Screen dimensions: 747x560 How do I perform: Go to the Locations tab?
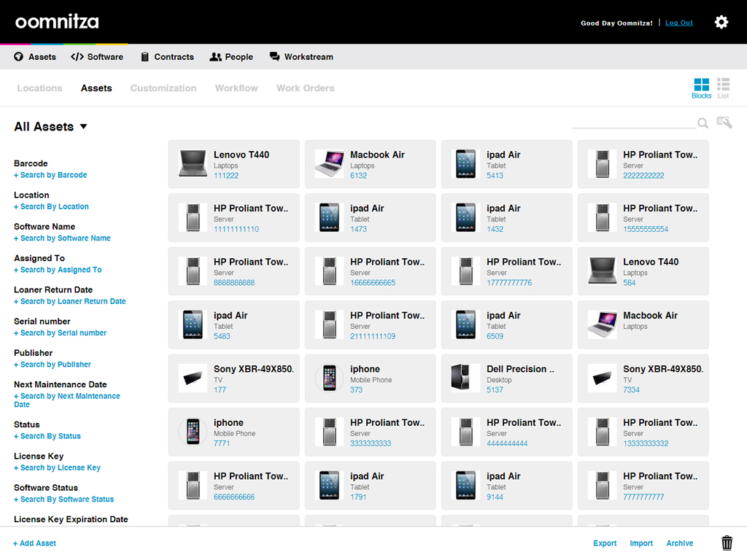39,88
